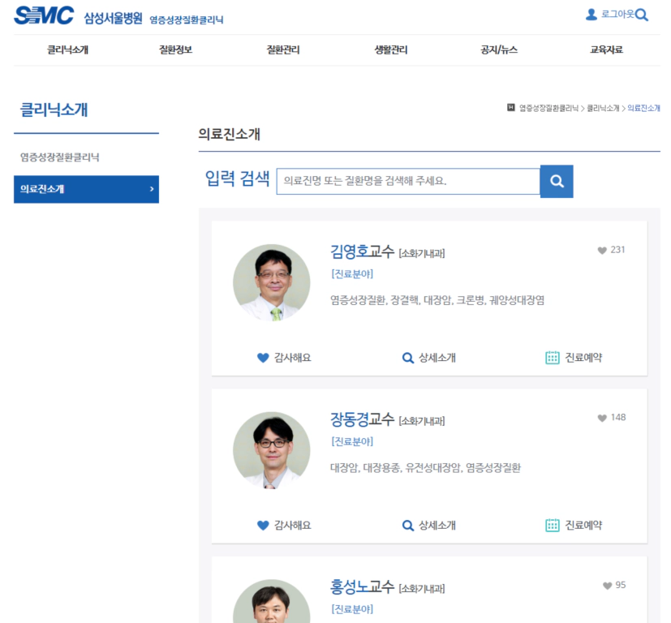This screenshot has width=671, height=623.
Task: Click 의료진소개 in the breadcrumb
Action: [x=643, y=108]
